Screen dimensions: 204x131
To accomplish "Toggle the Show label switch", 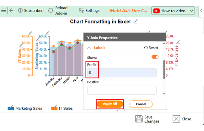I will (155, 57).
